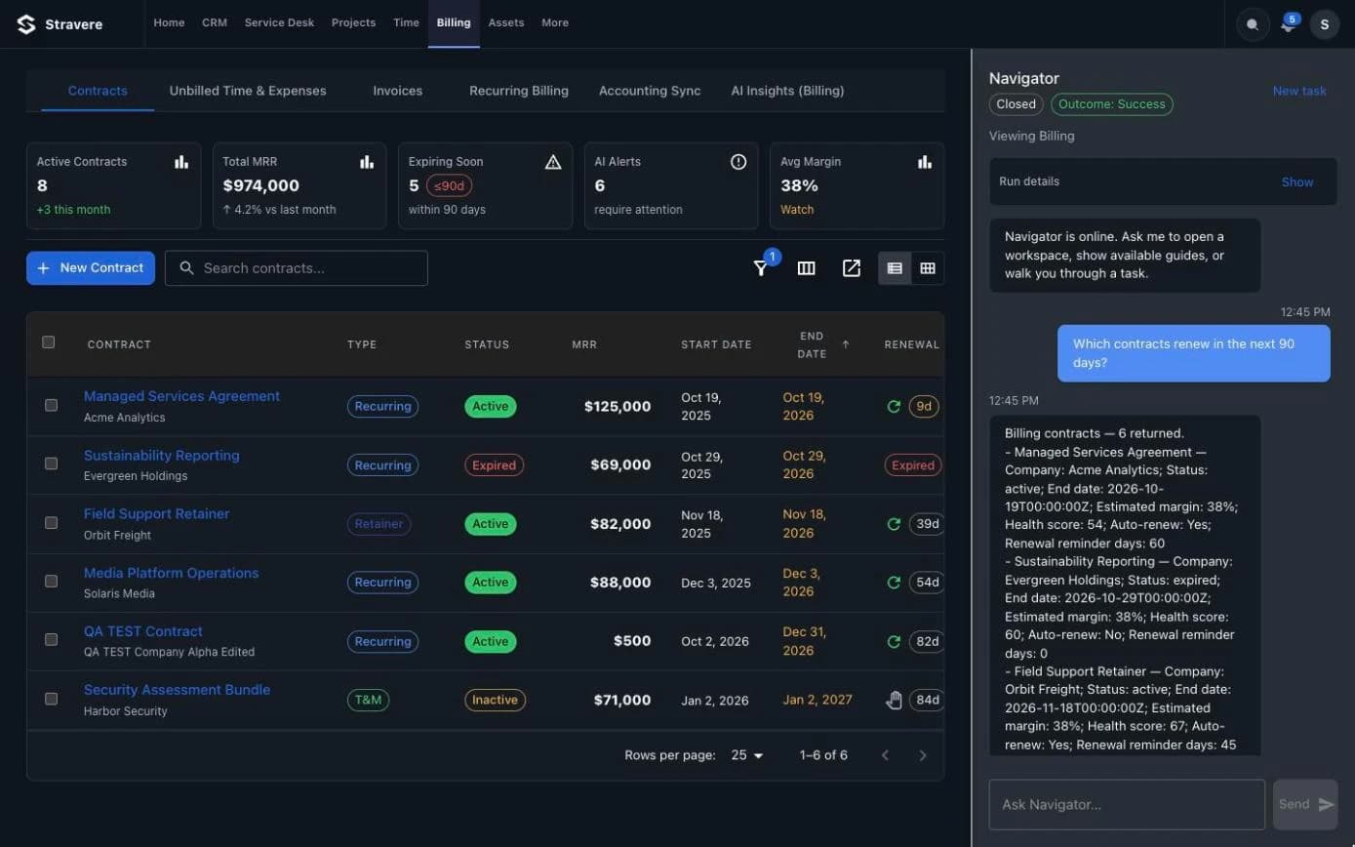Switch to grid view layout
1355x847 pixels.
pos(928,268)
